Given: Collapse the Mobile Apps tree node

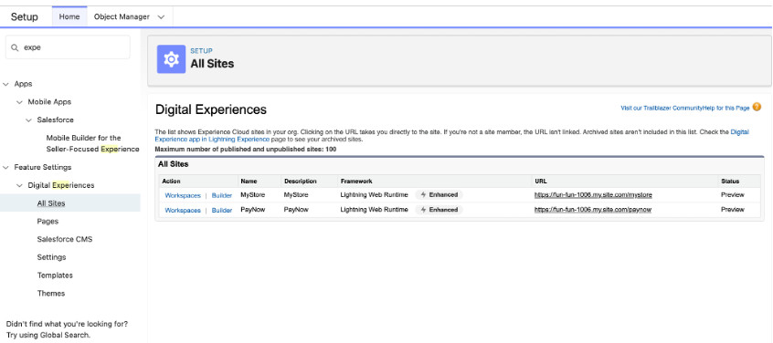Looking at the screenshot, I should pyautogui.click(x=19, y=102).
